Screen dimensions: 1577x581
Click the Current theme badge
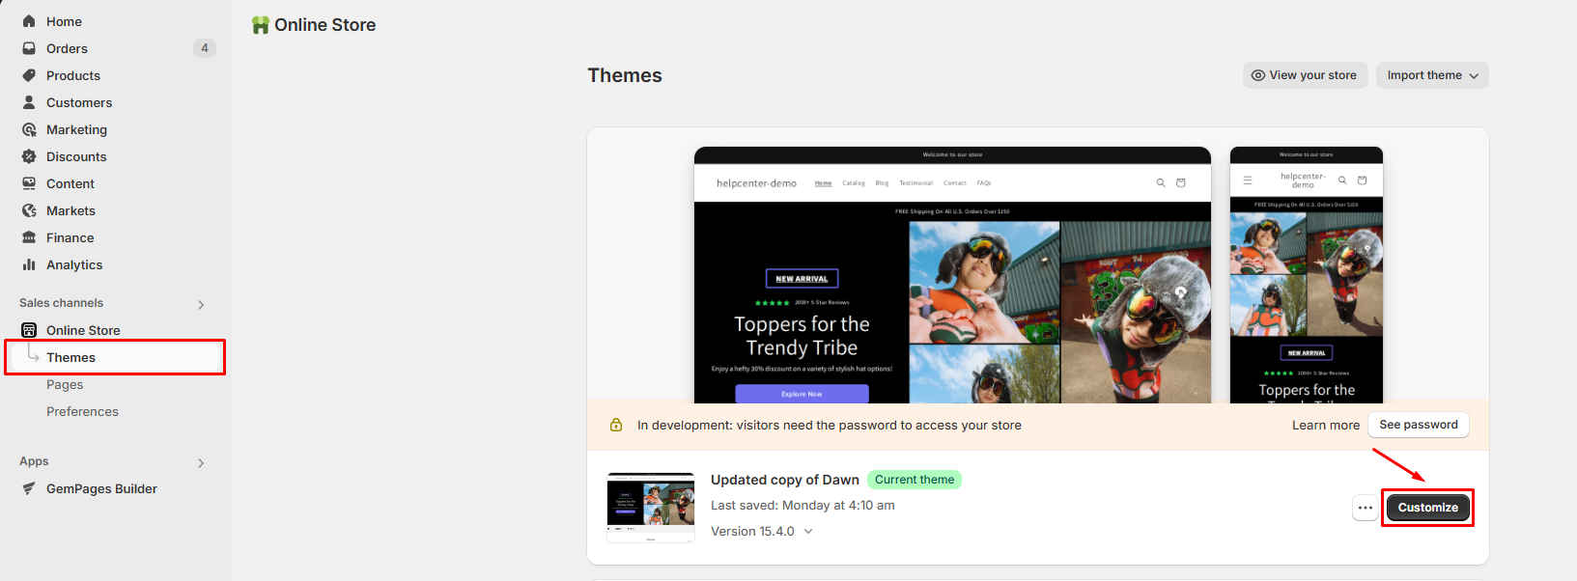pos(915,480)
